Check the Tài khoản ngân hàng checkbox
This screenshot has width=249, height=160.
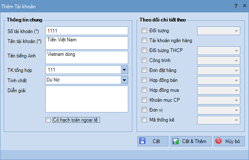point(144,41)
